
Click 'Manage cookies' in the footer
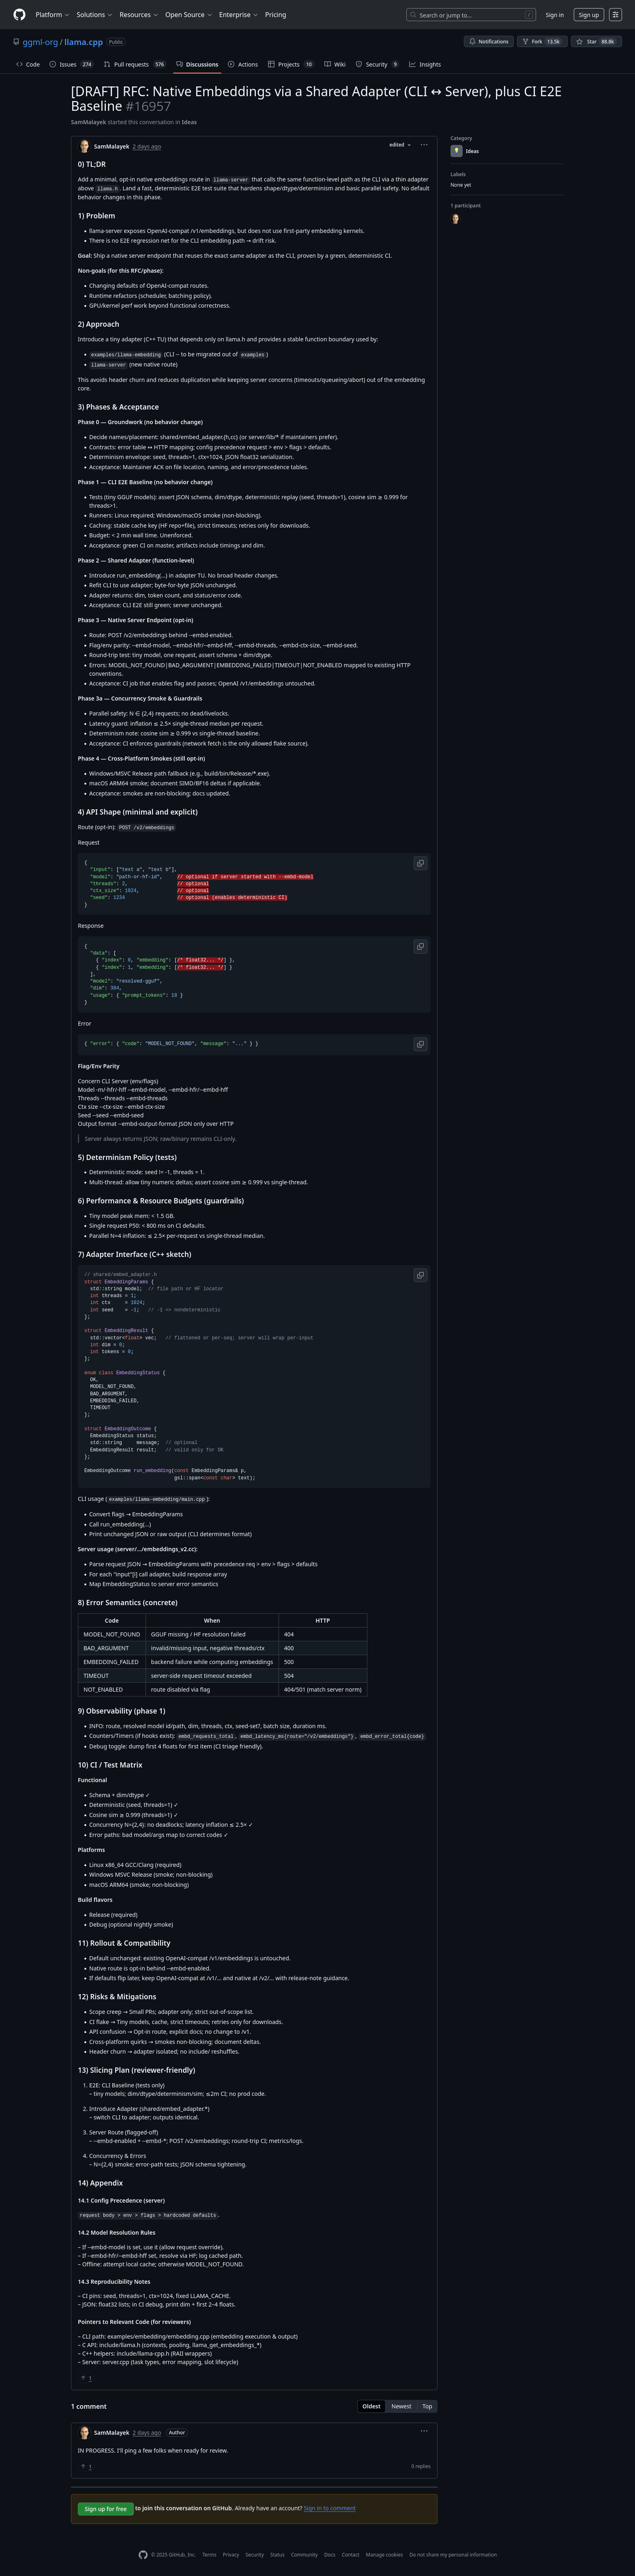[x=384, y=2554]
